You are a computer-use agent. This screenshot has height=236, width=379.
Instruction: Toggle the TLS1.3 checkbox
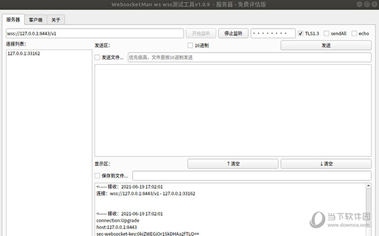[x=301, y=33]
